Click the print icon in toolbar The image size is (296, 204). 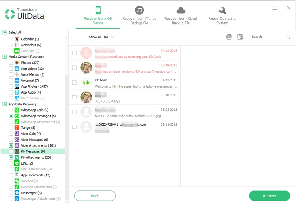pyautogui.click(x=229, y=37)
